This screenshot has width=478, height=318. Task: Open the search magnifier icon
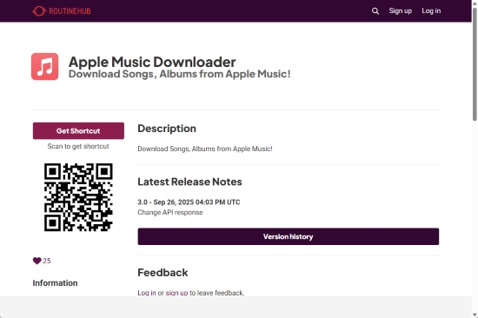[x=375, y=11]
